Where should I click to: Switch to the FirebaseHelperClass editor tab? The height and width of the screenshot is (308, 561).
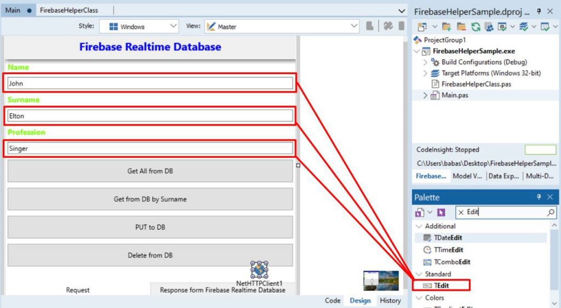pos(68,10)
